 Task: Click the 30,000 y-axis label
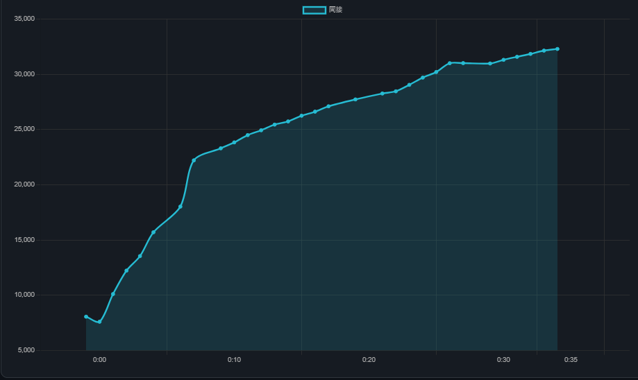pyautogui.click(x=24, y=74)
